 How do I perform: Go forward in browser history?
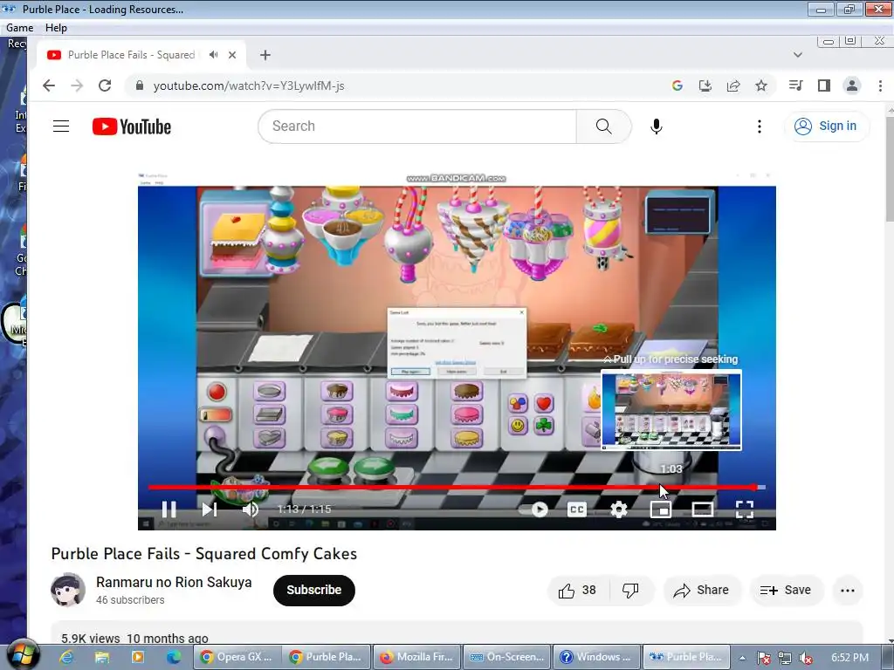(77, 85)
